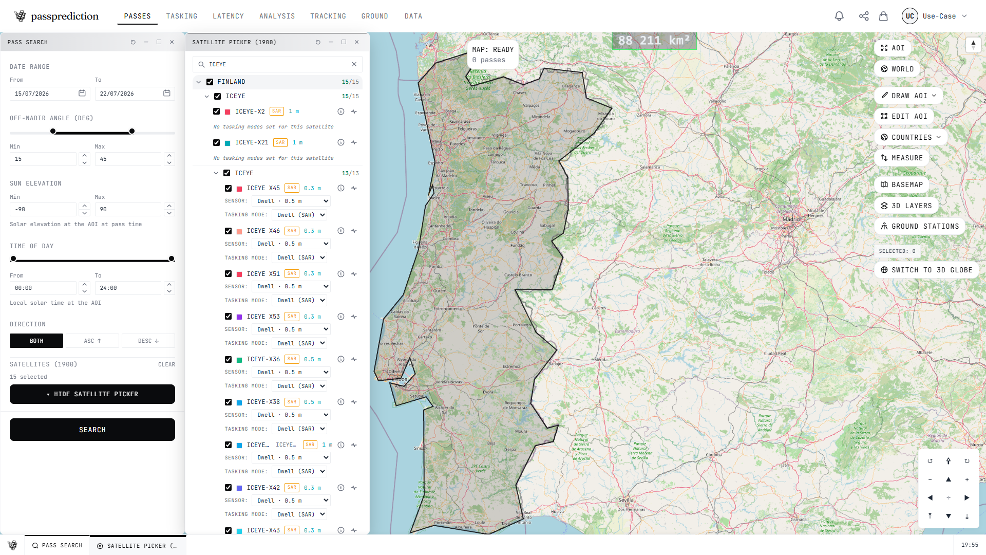Clear the selected satellites
This screenshot has height=555, width=986.
[x=166, y=364]
